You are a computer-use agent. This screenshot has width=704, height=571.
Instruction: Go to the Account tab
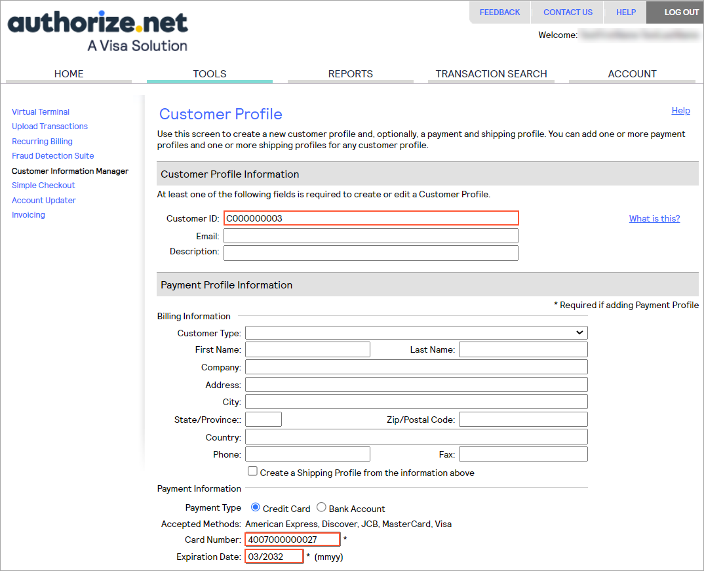(x=632, y=74)
